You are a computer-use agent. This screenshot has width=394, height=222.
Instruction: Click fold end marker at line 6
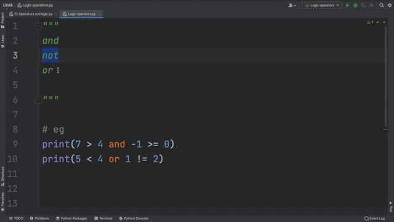[x=38, y=99]
